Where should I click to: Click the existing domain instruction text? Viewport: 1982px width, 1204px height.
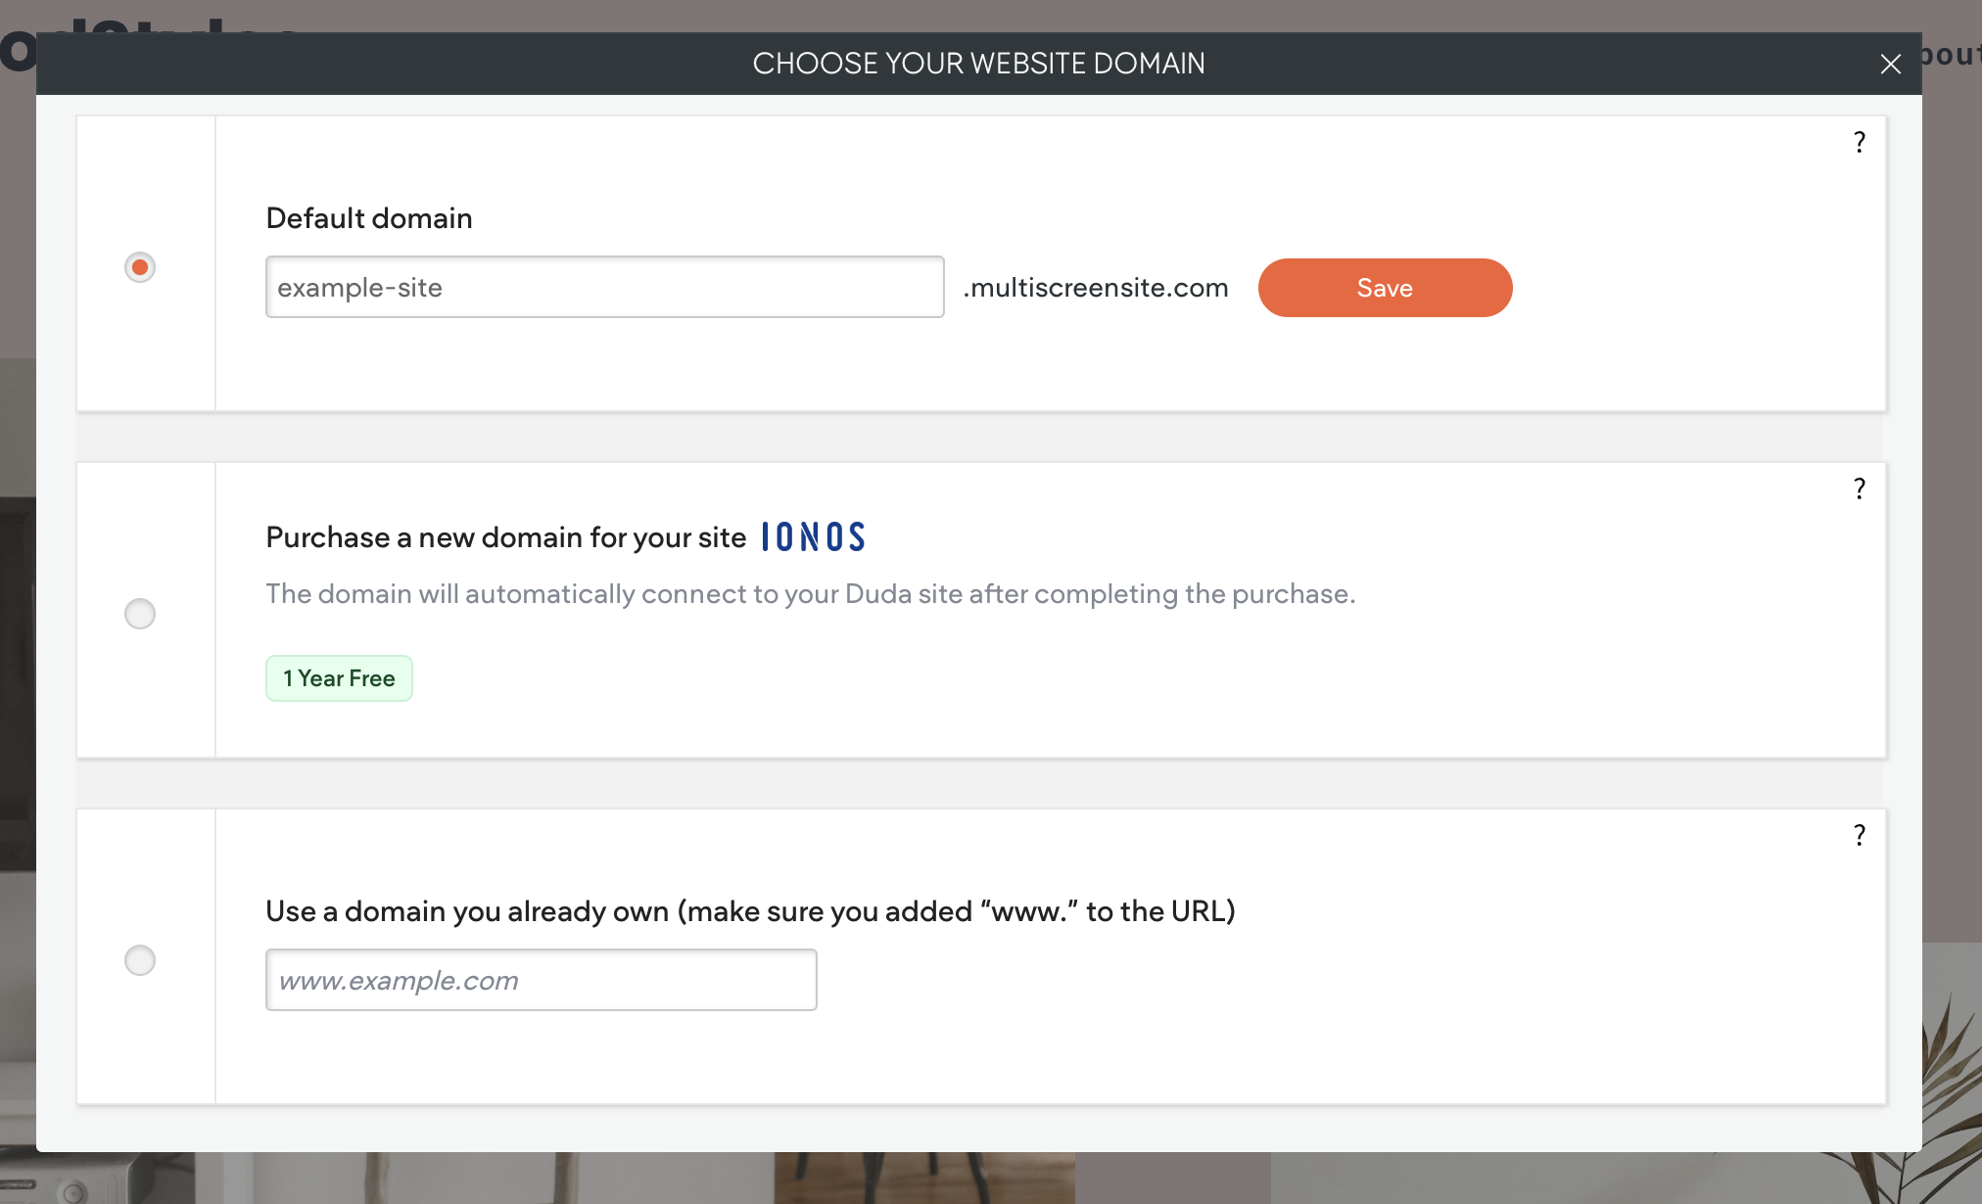pos(750,910)
